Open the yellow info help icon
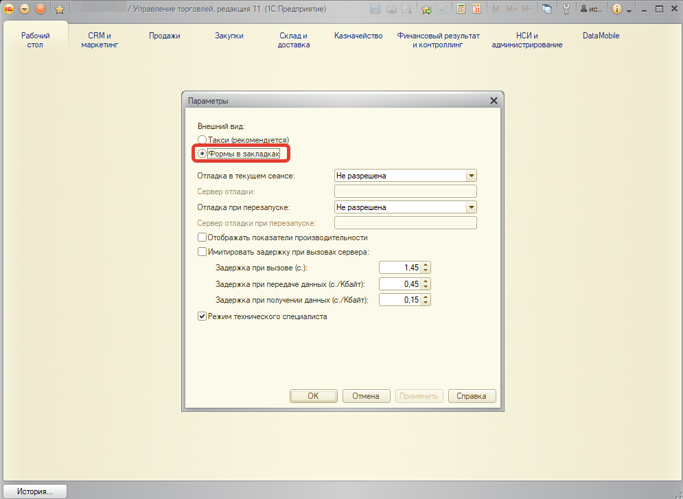 (x=617, y=9)
